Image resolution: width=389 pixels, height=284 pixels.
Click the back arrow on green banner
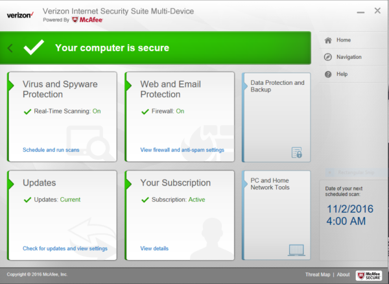tap(10, 48)
